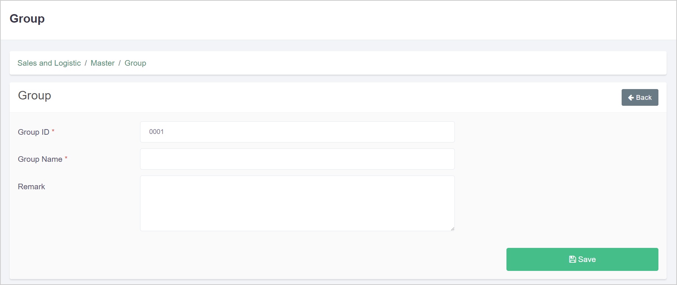
Task: Click the Group Name field label
Action: click(40, 159)
